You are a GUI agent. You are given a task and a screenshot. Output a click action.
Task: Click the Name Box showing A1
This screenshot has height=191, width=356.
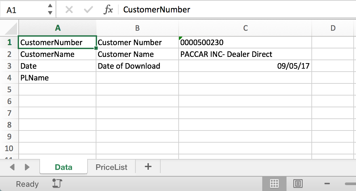click(23, 10)
